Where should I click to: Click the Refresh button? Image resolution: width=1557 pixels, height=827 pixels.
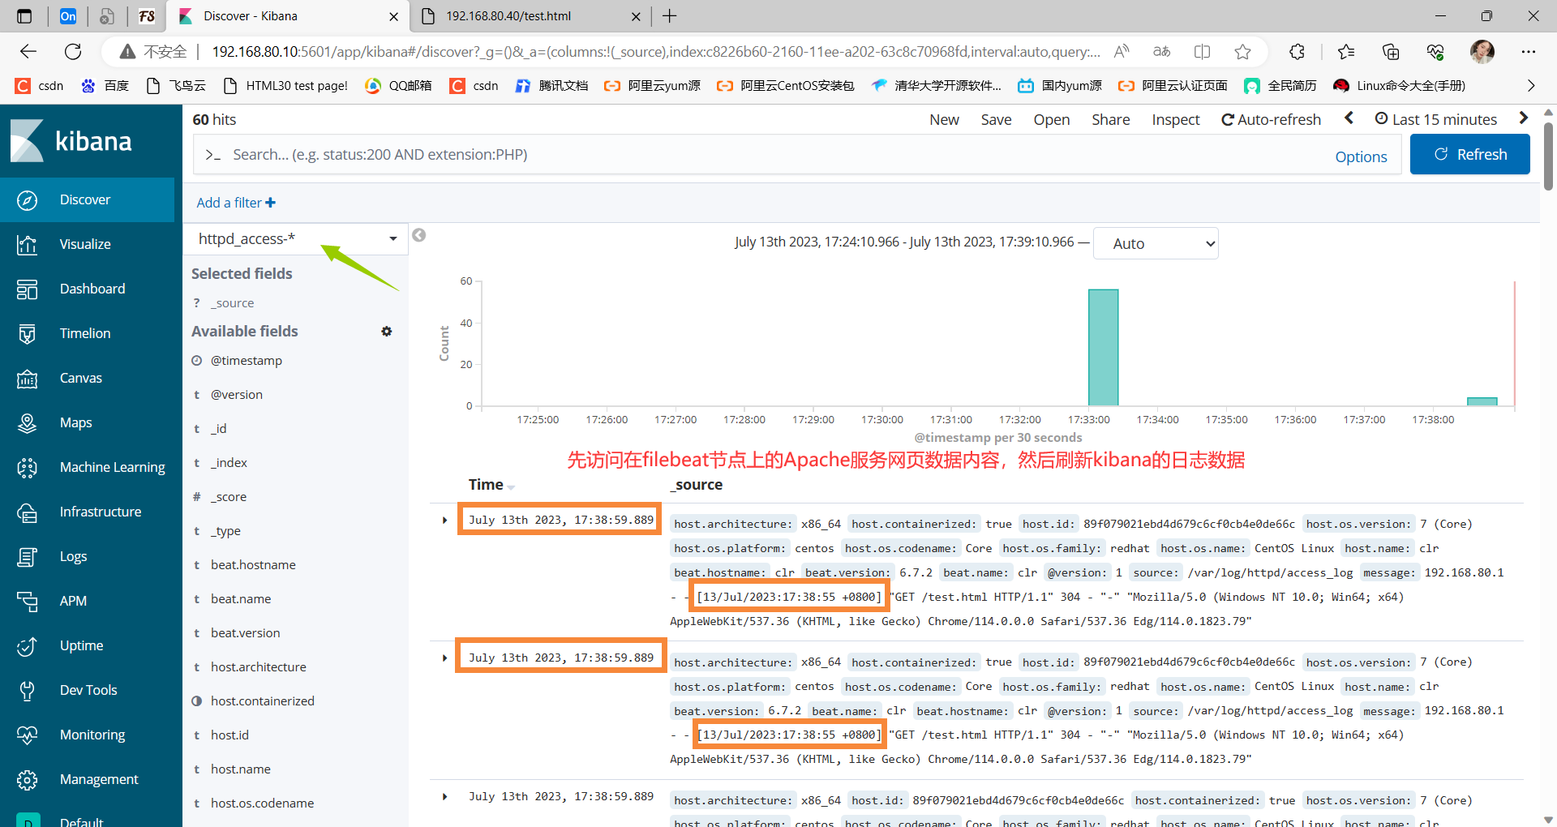[1469, 154]
